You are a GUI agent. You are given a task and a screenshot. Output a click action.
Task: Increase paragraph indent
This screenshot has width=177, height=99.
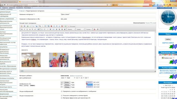point(50,29)
